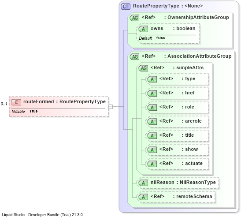Click the AG icon beside simpleAttrs

[143, 68]
